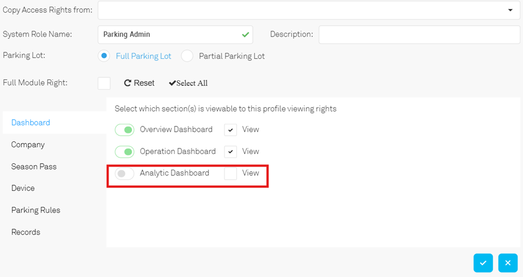
Task: Open the Company section tab
Action: point(28,145)
